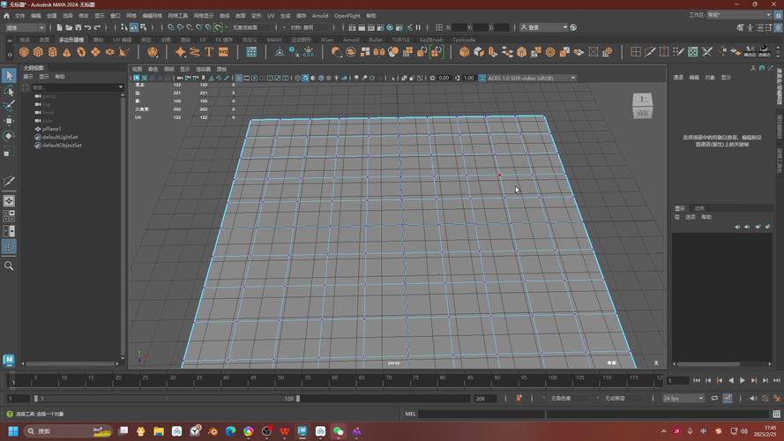The image size is (784, 441).
Task: Click the play forward button
Action: 742,380
